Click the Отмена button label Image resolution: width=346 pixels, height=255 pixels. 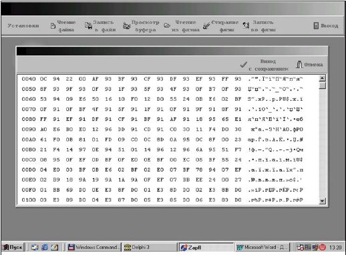[313, 65]
